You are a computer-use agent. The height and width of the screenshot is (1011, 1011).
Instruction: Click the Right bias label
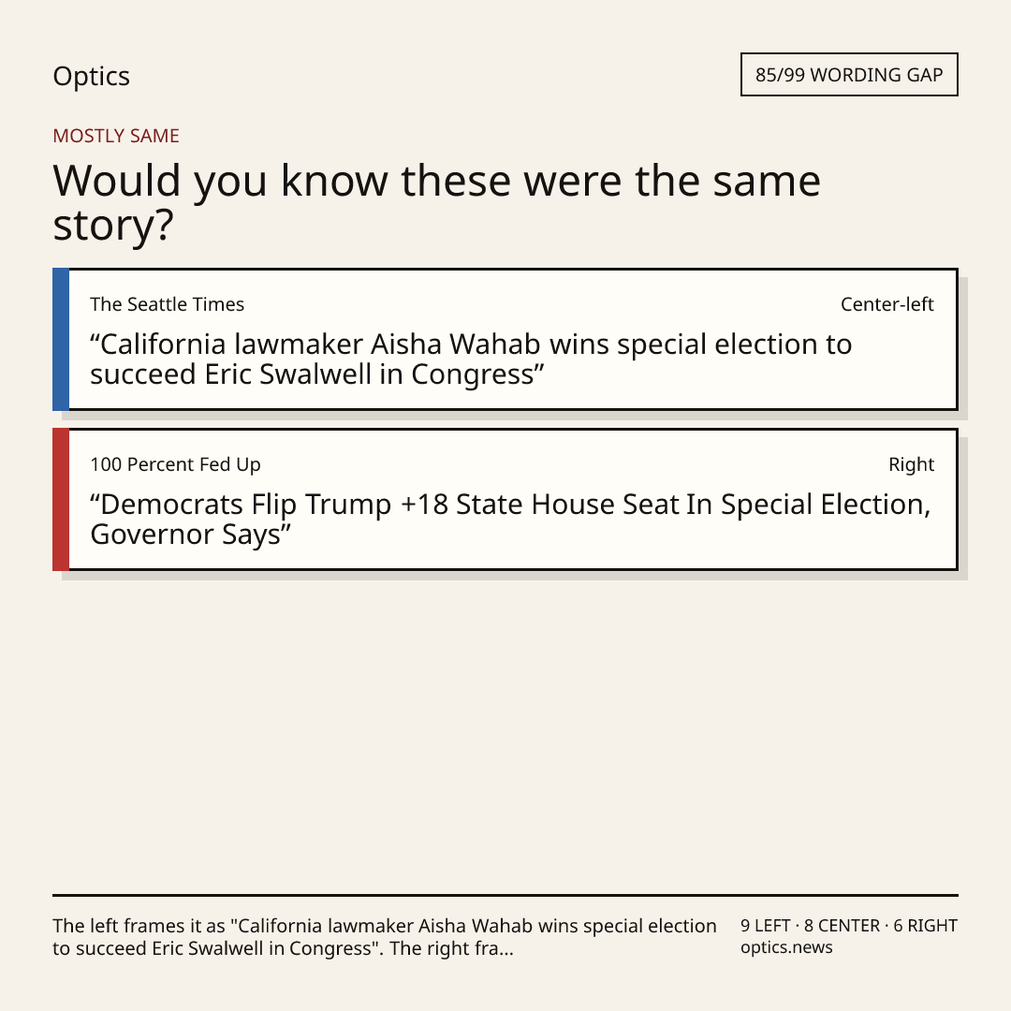pyautogui.click(x=911, y=464)
